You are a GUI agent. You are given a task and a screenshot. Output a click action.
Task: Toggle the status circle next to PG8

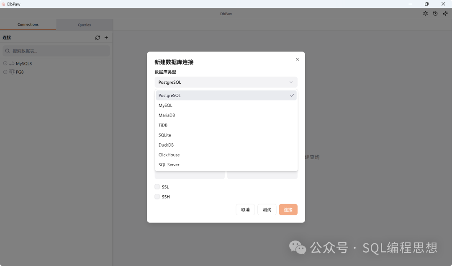tap(5, 72)
